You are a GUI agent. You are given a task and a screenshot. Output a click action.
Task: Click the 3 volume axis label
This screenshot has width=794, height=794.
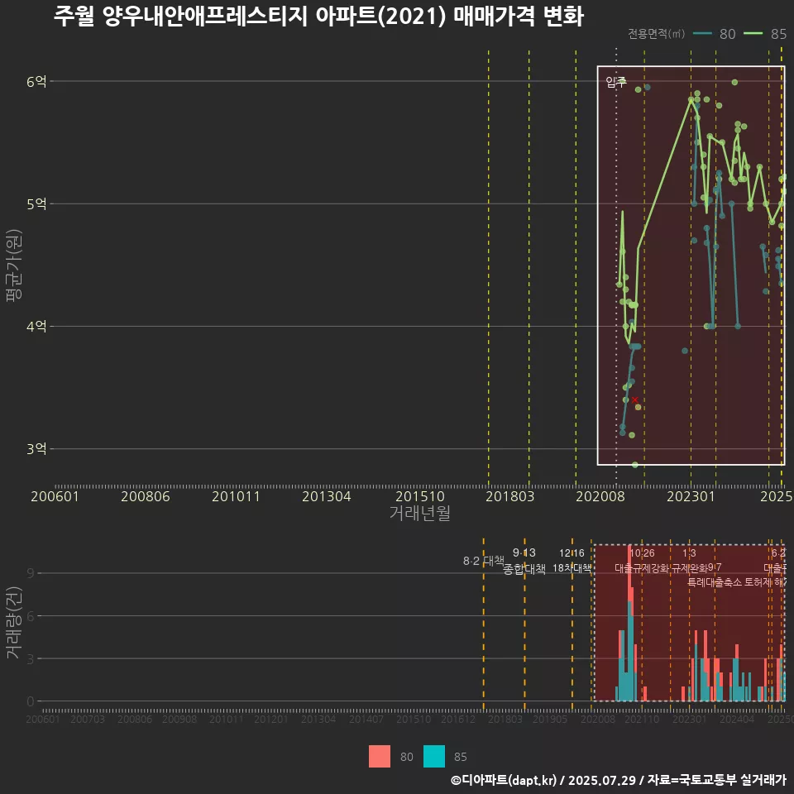pos(31,659)
